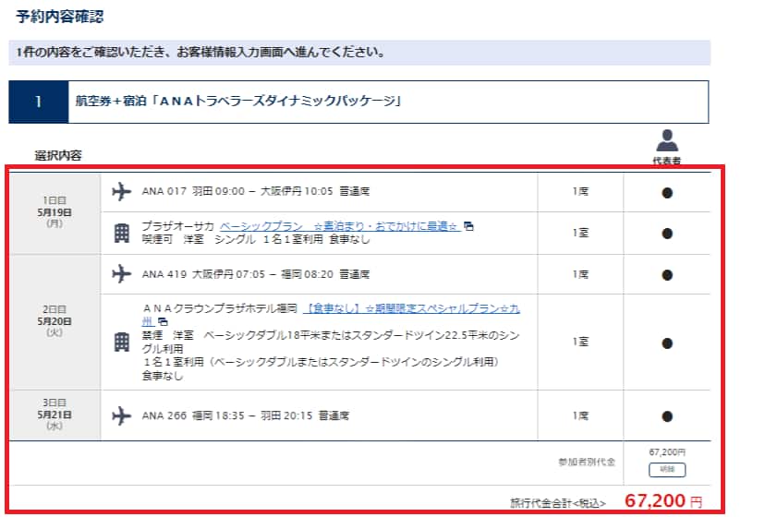This screenshot has width=765, height=517.
Task: Click the number 1 box in the package header
Action: [38, 102]
